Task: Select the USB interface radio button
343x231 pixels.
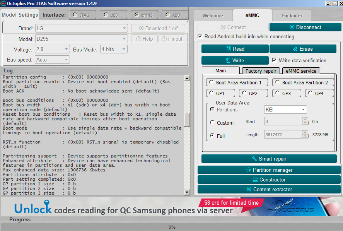Action: (106, 15)
